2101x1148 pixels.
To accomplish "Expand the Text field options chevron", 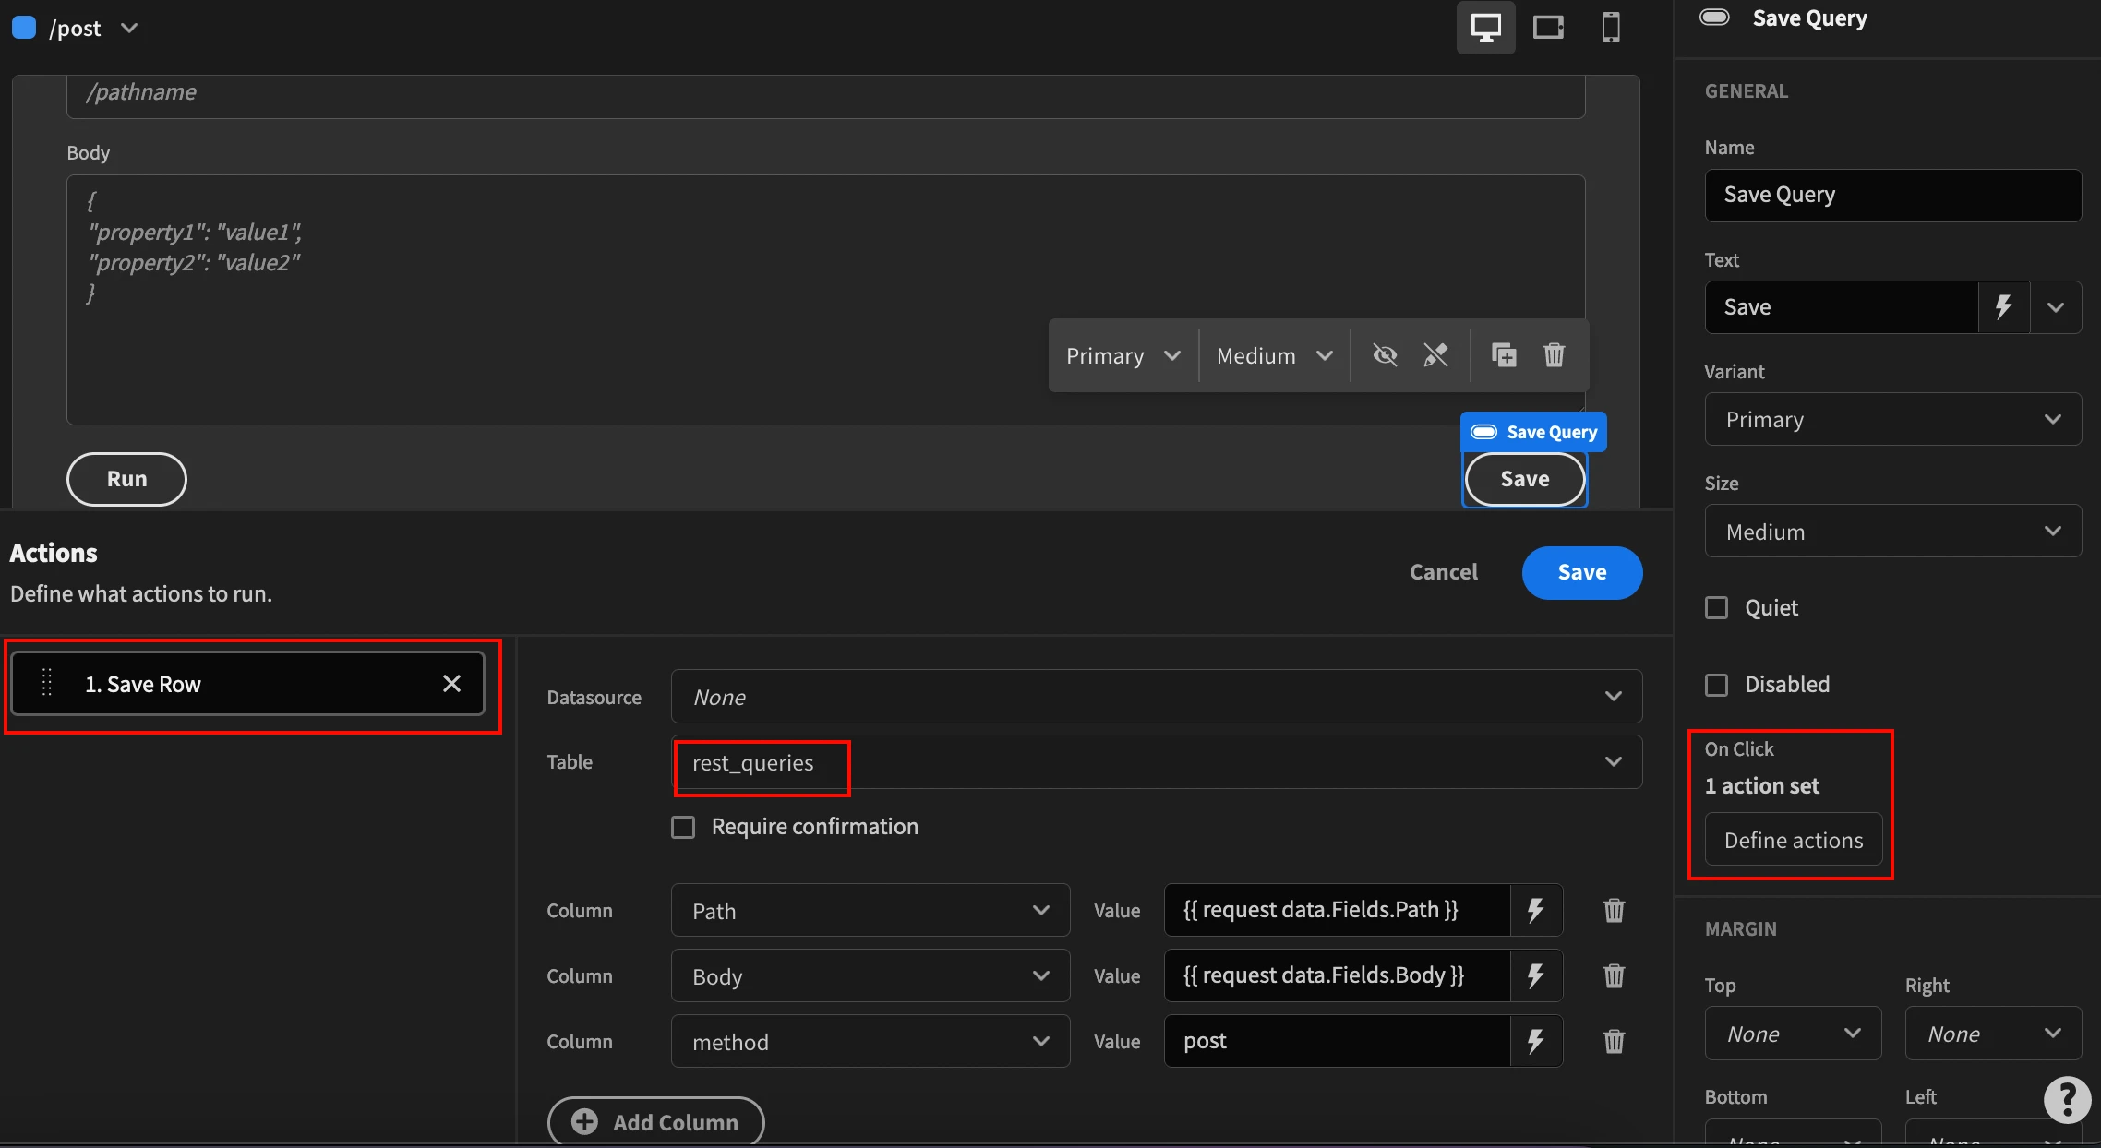I will [2056, 307].
